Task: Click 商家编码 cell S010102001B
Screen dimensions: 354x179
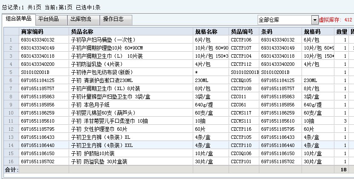Action: pos(44,72)
